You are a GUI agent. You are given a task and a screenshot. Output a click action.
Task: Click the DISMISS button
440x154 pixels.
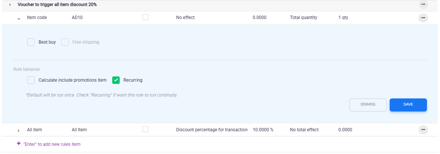(368, 105)
